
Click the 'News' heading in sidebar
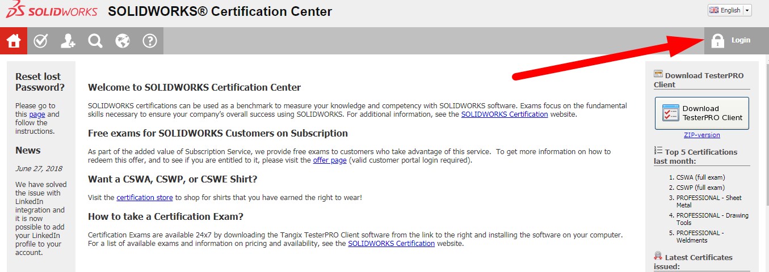28,150
